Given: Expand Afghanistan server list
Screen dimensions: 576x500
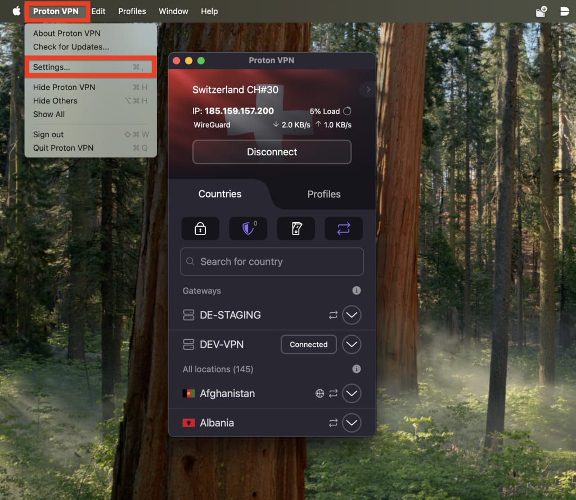Looking at the screenshot, I should [352, 394].
